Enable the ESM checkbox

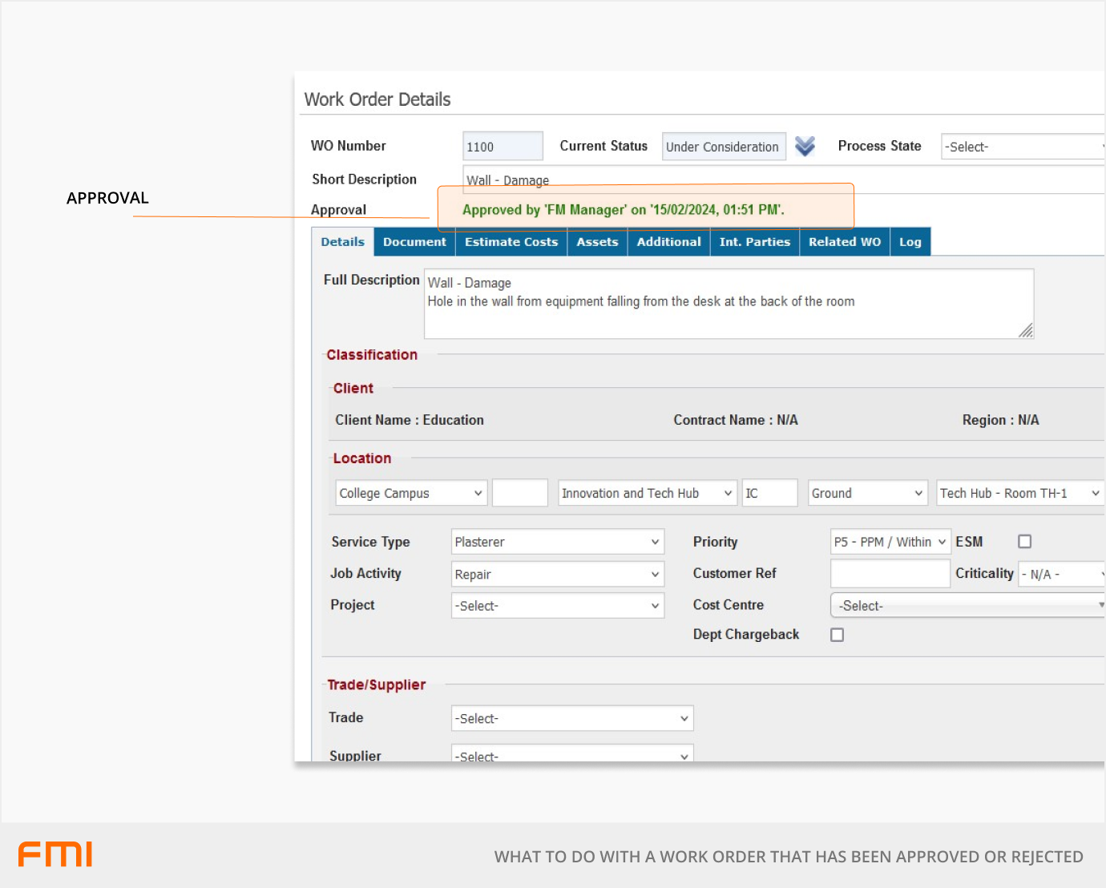point(1024,542)
